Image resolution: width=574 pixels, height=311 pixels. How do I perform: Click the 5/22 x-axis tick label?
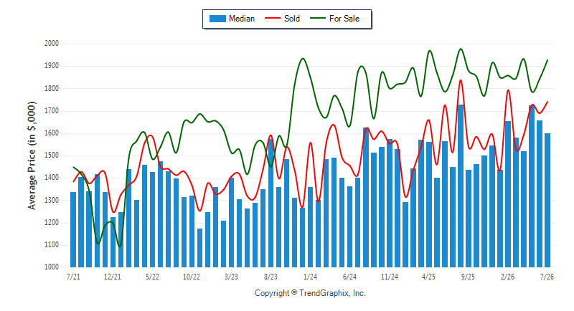pos(152,277)
